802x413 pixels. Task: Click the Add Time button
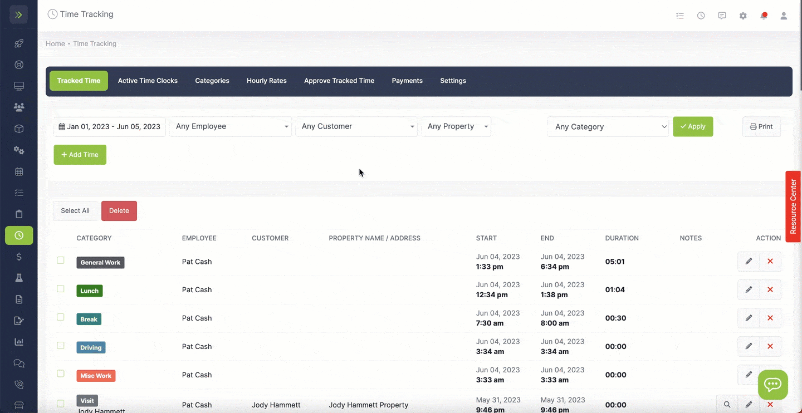pyautogui.click(x=80, y=155)
